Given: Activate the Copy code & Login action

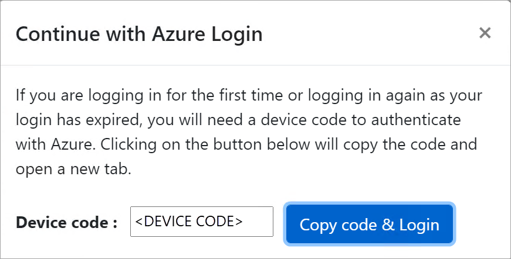Looking at the screenshot, I should (369, 225).
